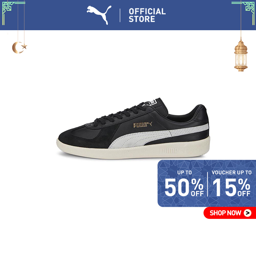Click the Puma leaping cat logo
Viewport: 256px width, 256px height.
coord(99,15)
